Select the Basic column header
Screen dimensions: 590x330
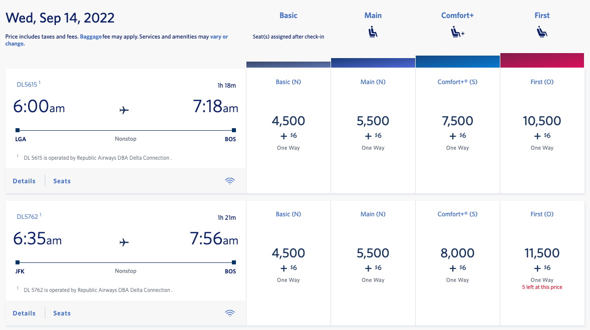(x=288, y=16)
